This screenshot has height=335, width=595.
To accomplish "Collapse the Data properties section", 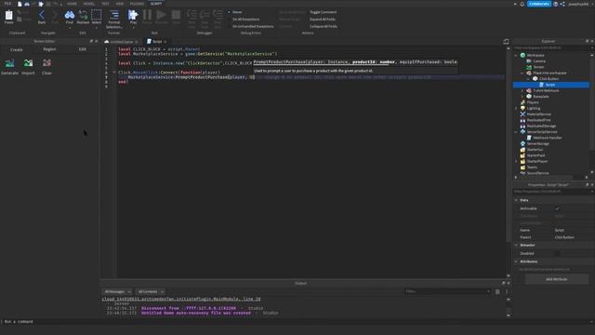I will [x=516, y=200].
